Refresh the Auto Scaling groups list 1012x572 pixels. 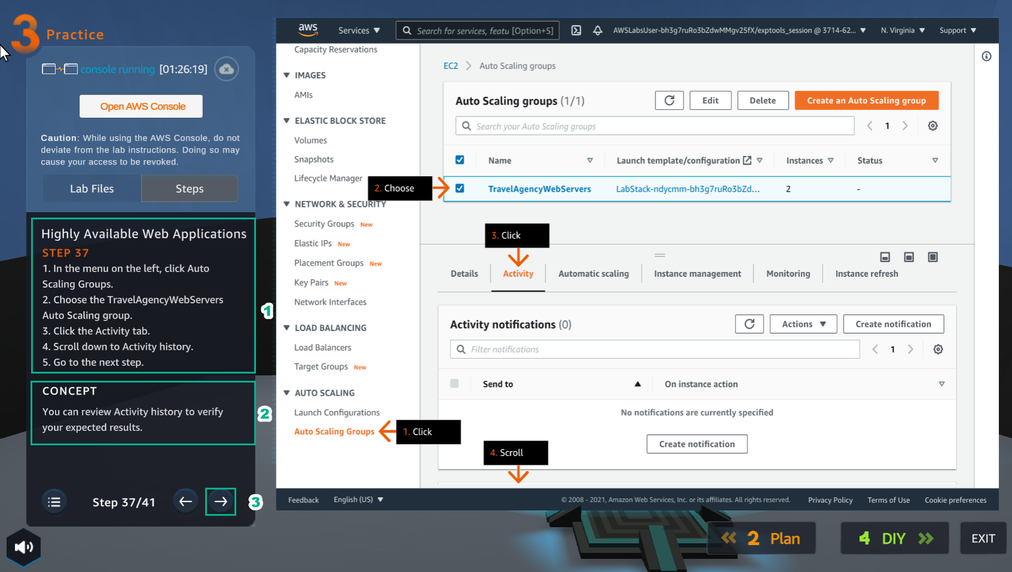[669, 100]
